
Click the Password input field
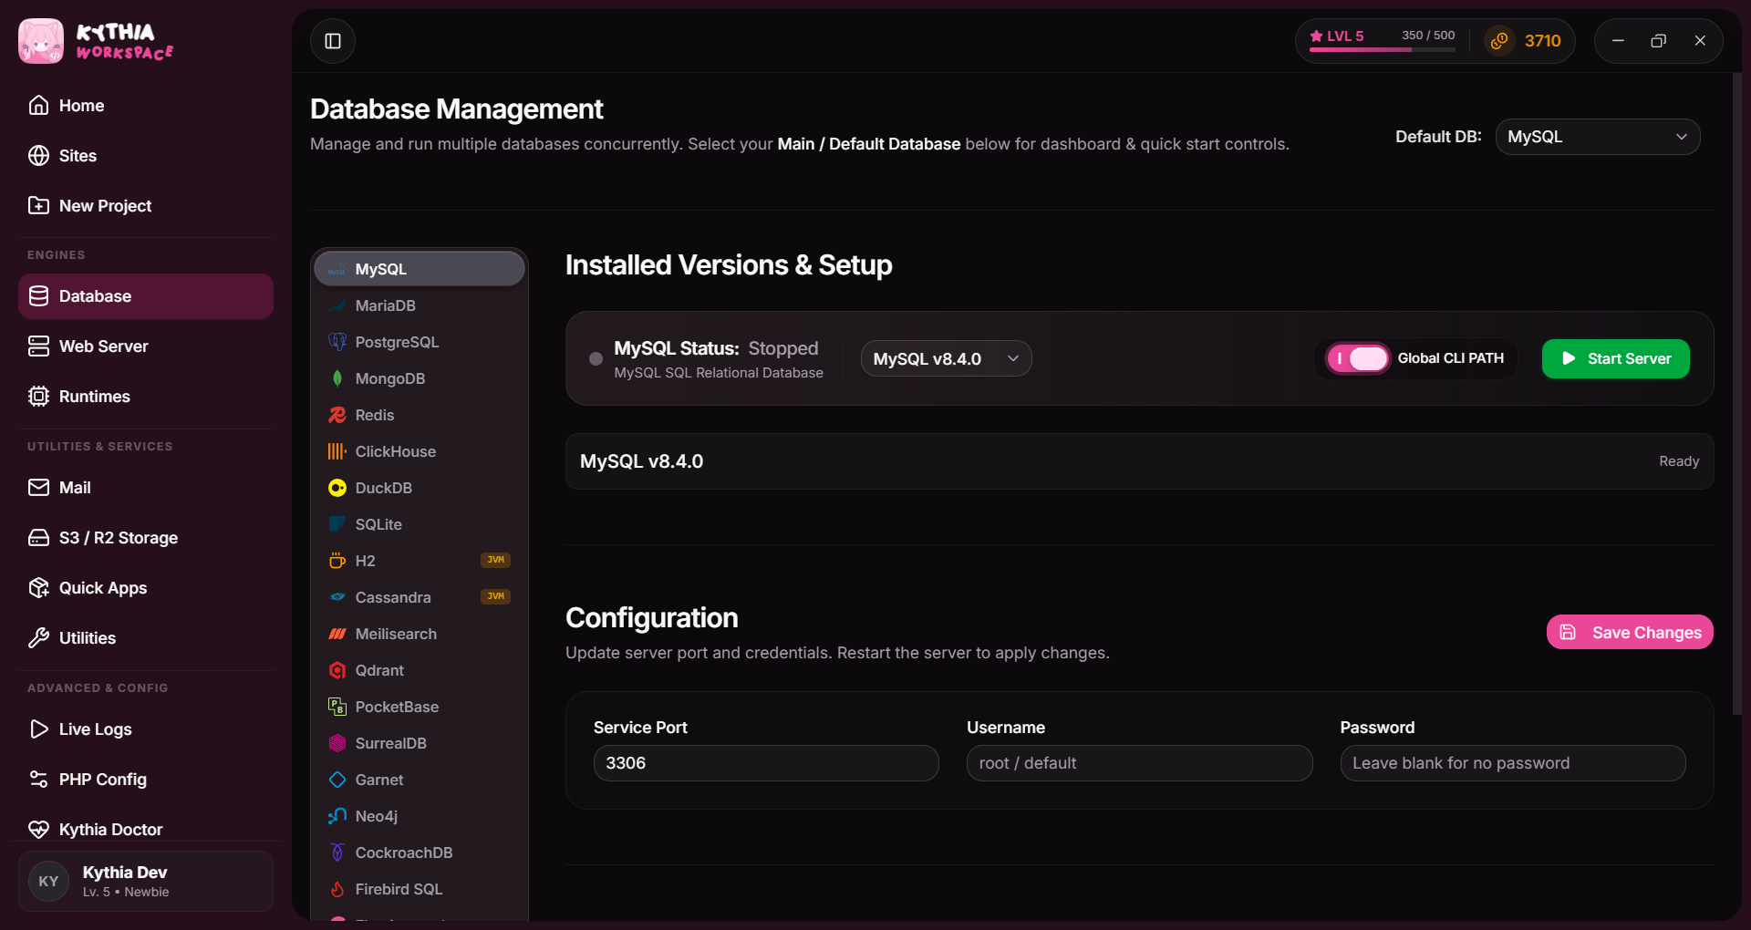click(x=1513, y=763)
